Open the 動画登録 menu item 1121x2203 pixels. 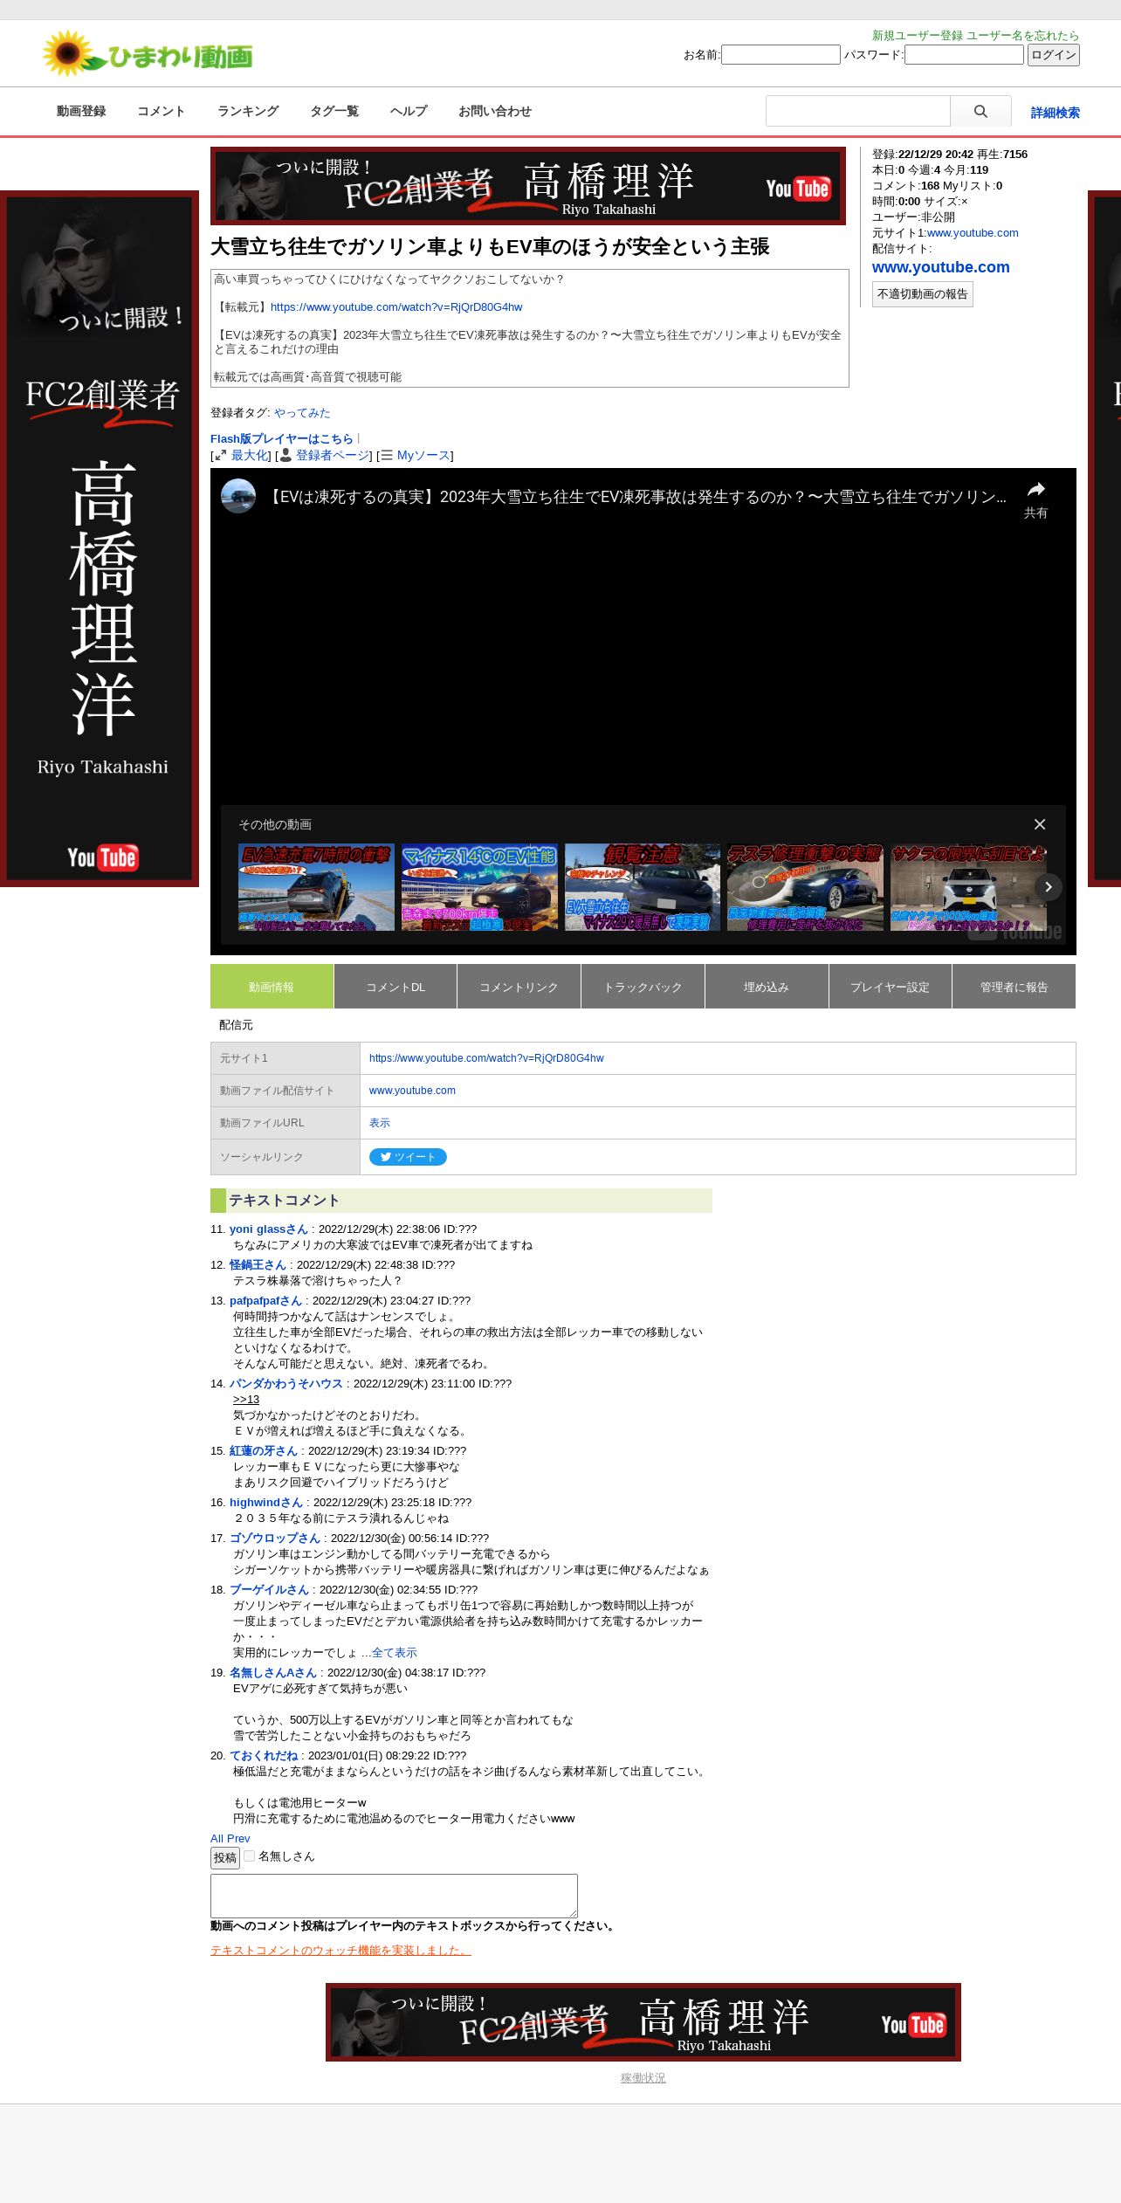click(81, 111)
